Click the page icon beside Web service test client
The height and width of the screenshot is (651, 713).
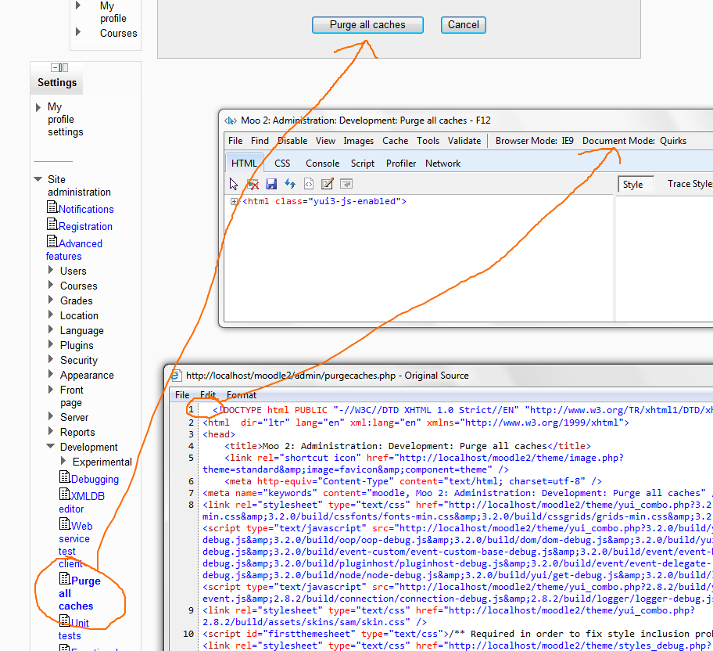(x=65, y=523)
